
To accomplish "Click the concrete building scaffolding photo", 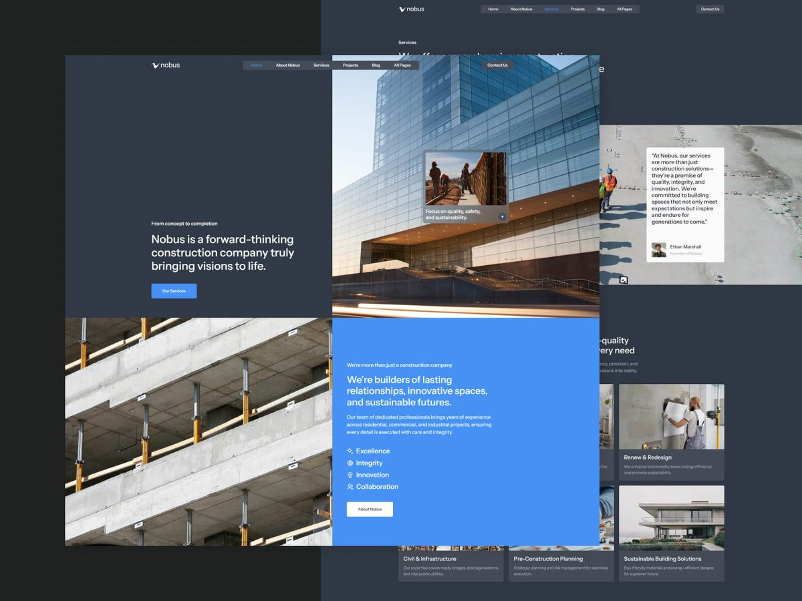I will click(x=198, y=432).
